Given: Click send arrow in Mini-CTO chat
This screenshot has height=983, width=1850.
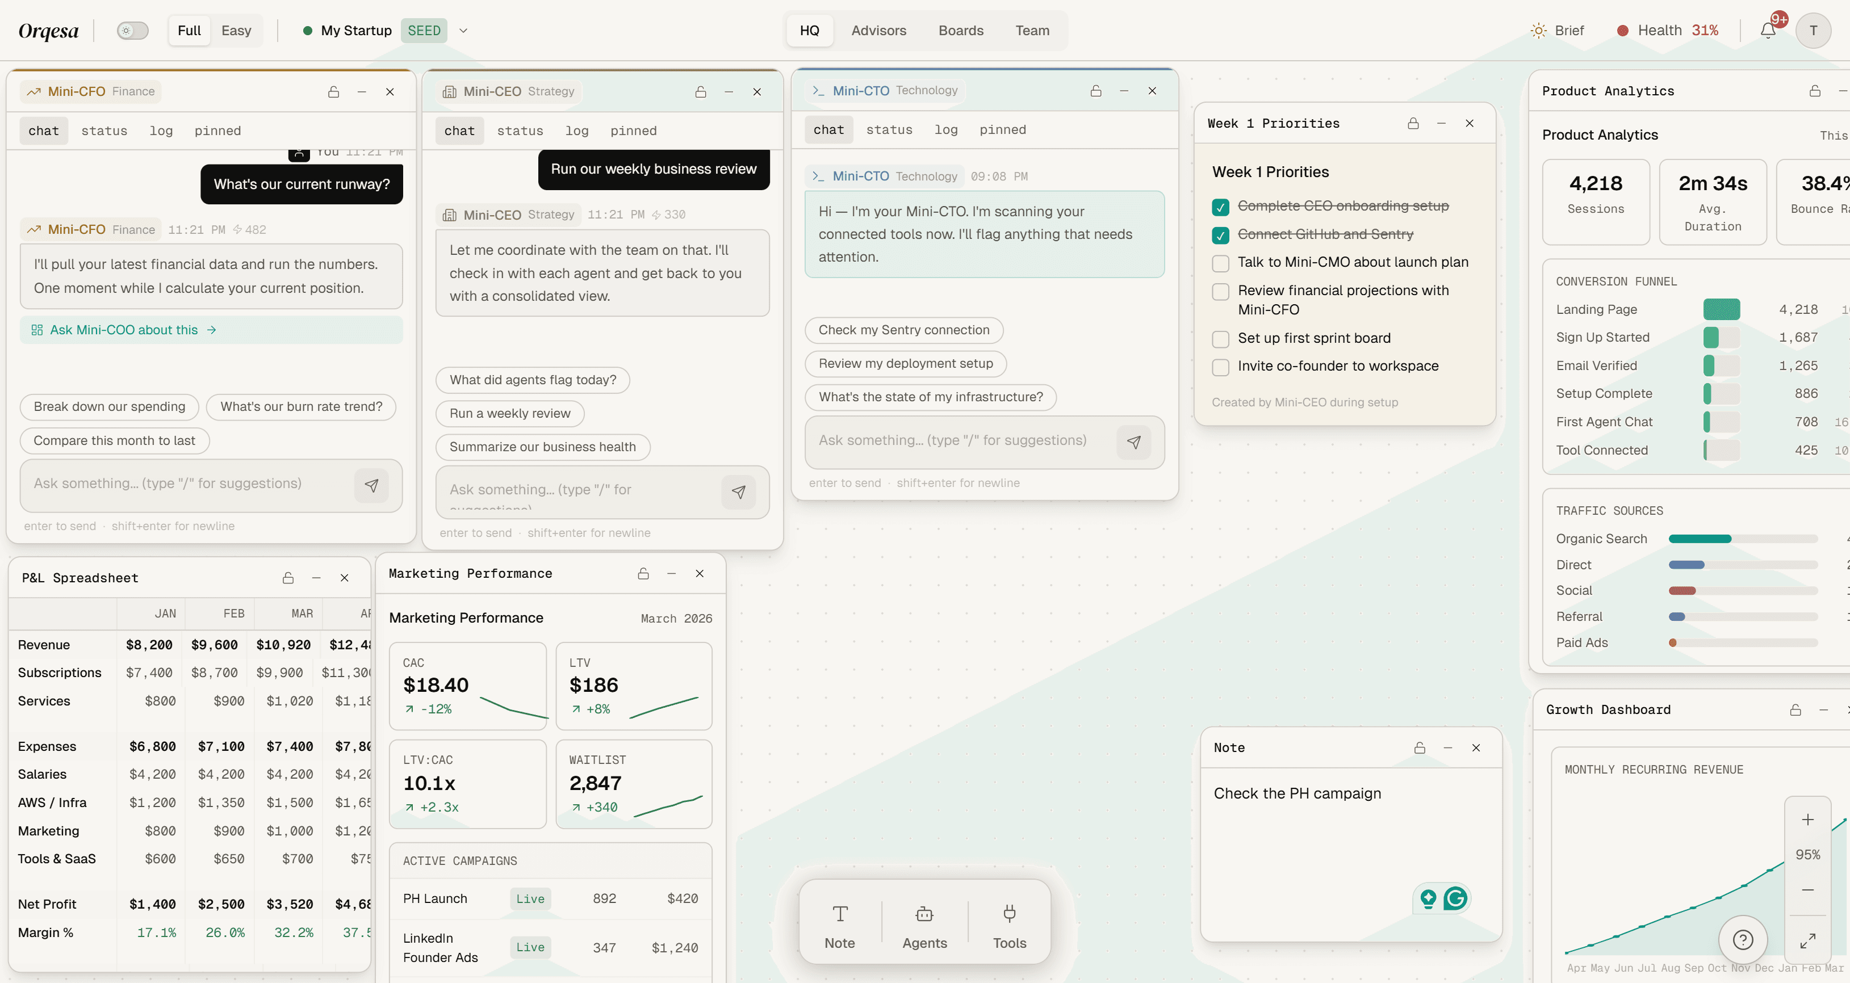Looking at the screenshot, I should coord(1133,442).
